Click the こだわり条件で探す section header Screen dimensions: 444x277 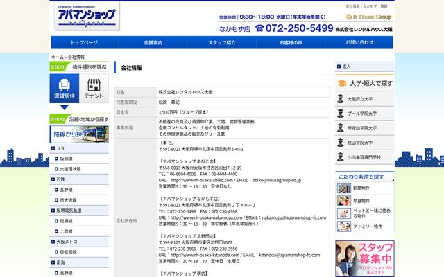pos(365,177)
